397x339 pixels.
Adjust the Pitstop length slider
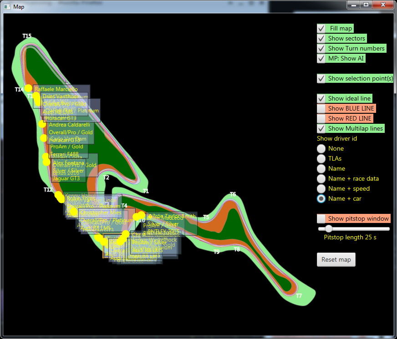329,229
